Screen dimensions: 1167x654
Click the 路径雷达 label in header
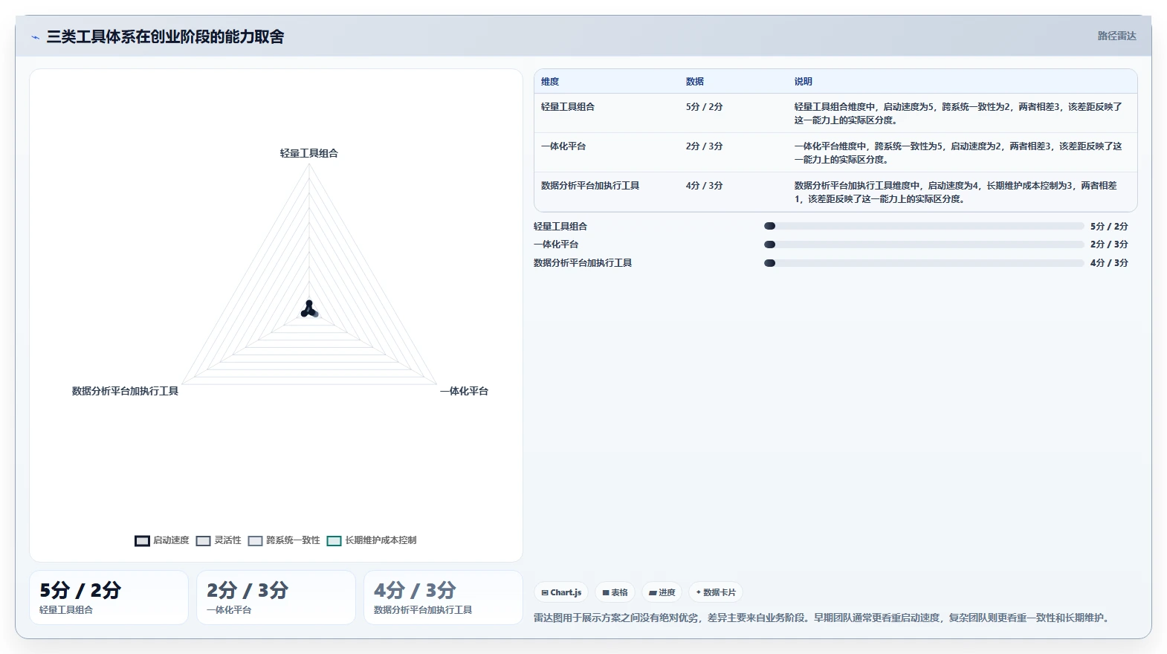(1116, 36)
